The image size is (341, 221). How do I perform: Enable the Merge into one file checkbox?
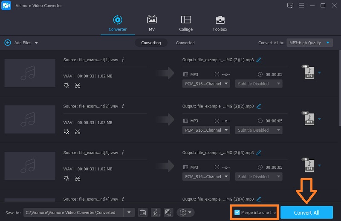237,212
